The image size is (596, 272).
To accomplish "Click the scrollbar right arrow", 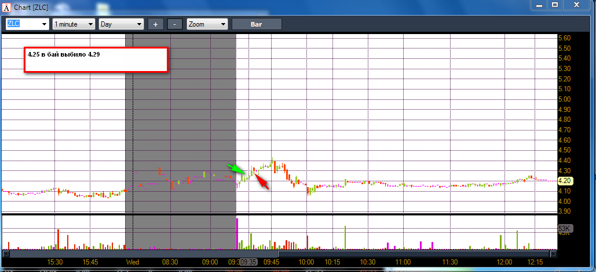I will click(x=554, y=254).
